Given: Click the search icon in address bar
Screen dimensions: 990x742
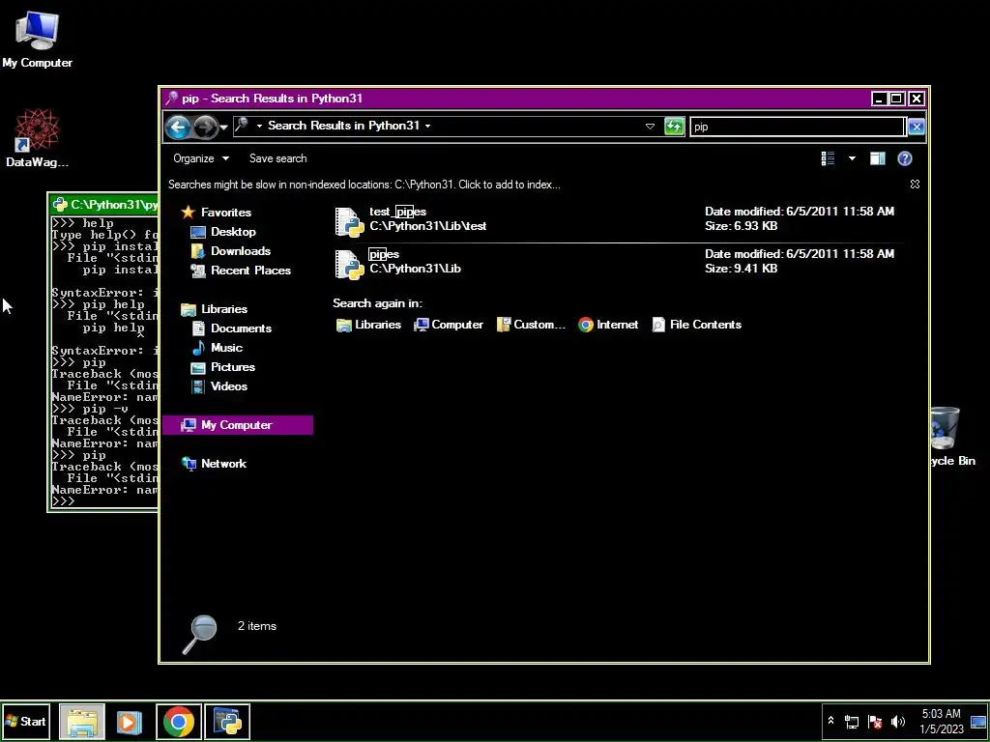Looking at the screenshot, I should tap(243, 127).
